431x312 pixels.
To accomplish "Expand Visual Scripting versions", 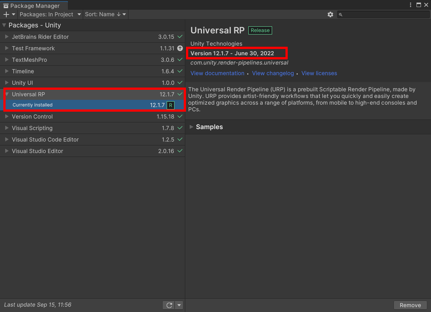I will click(7, 128).
